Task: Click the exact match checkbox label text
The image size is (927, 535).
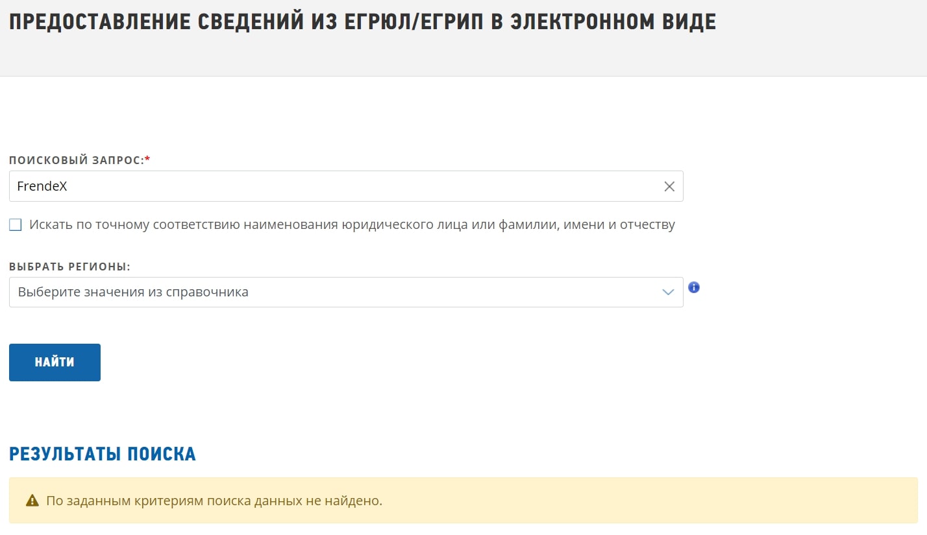Action: tap(352, 225)
